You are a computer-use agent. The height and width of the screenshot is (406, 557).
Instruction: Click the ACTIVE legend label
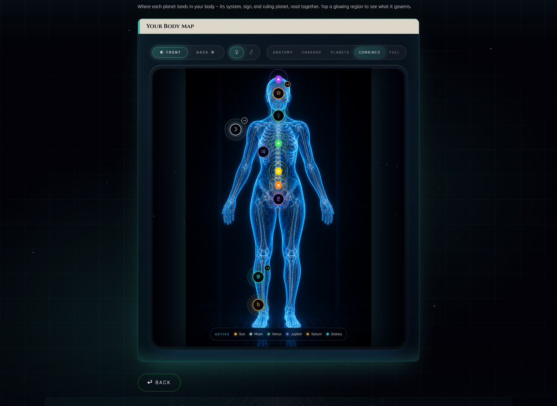point(222,334)
